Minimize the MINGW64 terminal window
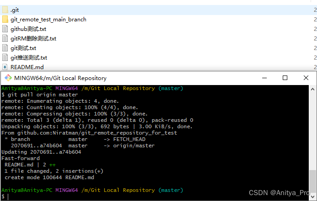The image size is (317, 201). (x=264, y=78)
